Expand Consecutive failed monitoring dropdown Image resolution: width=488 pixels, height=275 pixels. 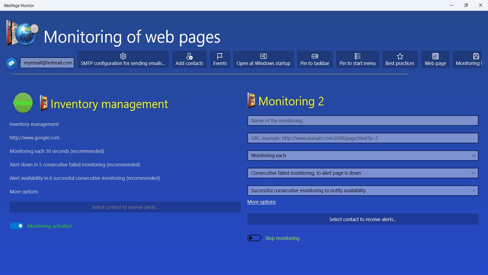coord(363,173)
